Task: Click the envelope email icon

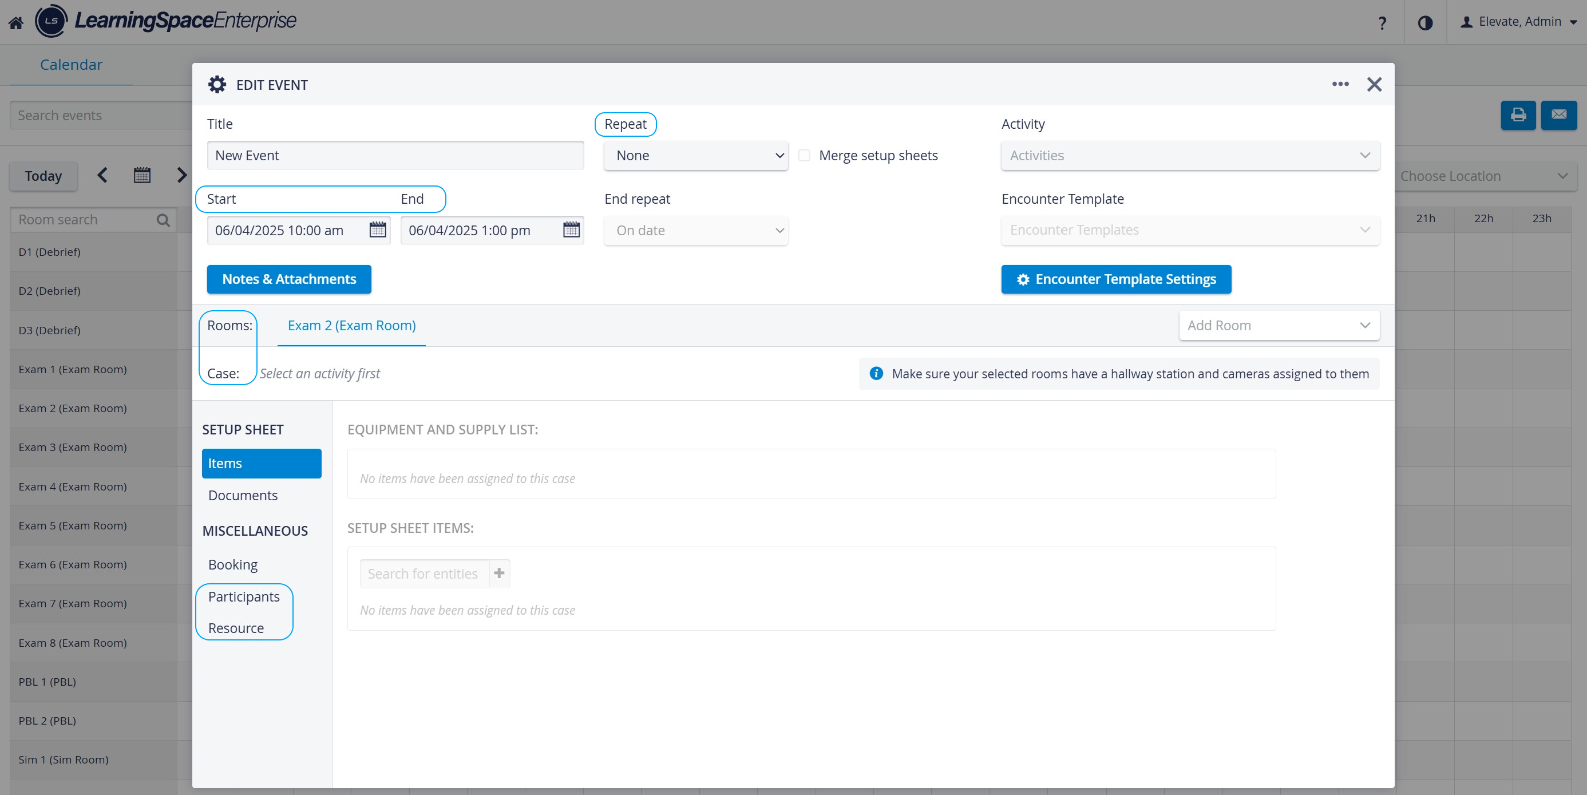Action: [1558, 114]
